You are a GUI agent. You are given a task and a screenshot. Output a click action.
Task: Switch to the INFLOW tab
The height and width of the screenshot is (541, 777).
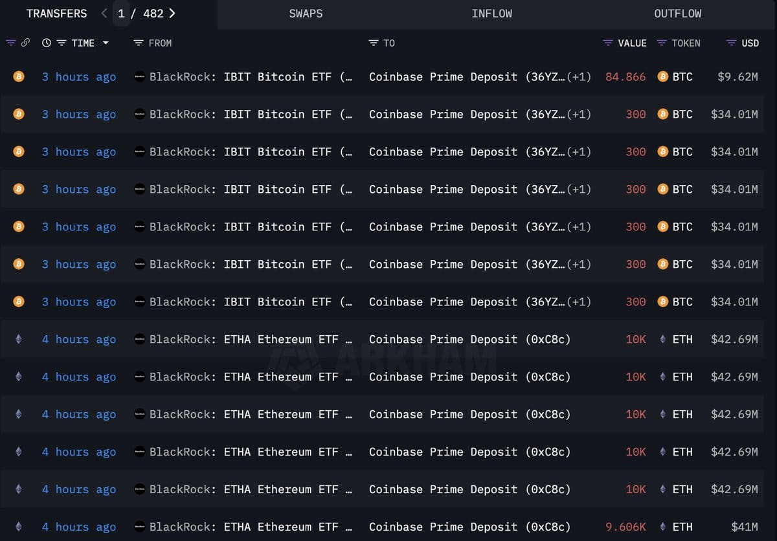[x=491, y=14]
